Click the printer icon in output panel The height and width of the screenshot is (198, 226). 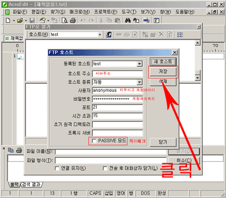point(19,150)
